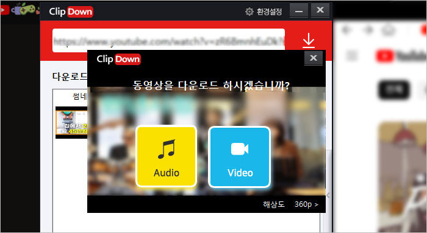Open the 360p resolution selector
The image size is (427, 233).
306,204
